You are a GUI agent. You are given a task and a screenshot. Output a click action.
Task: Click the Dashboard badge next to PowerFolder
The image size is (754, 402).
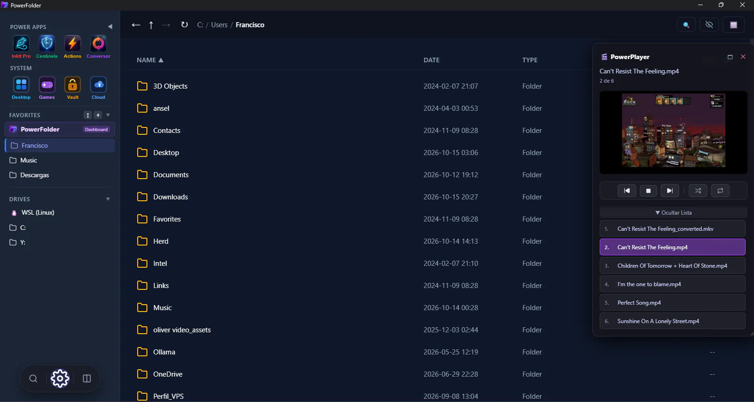pyautogui.click(x=96, y=130)
